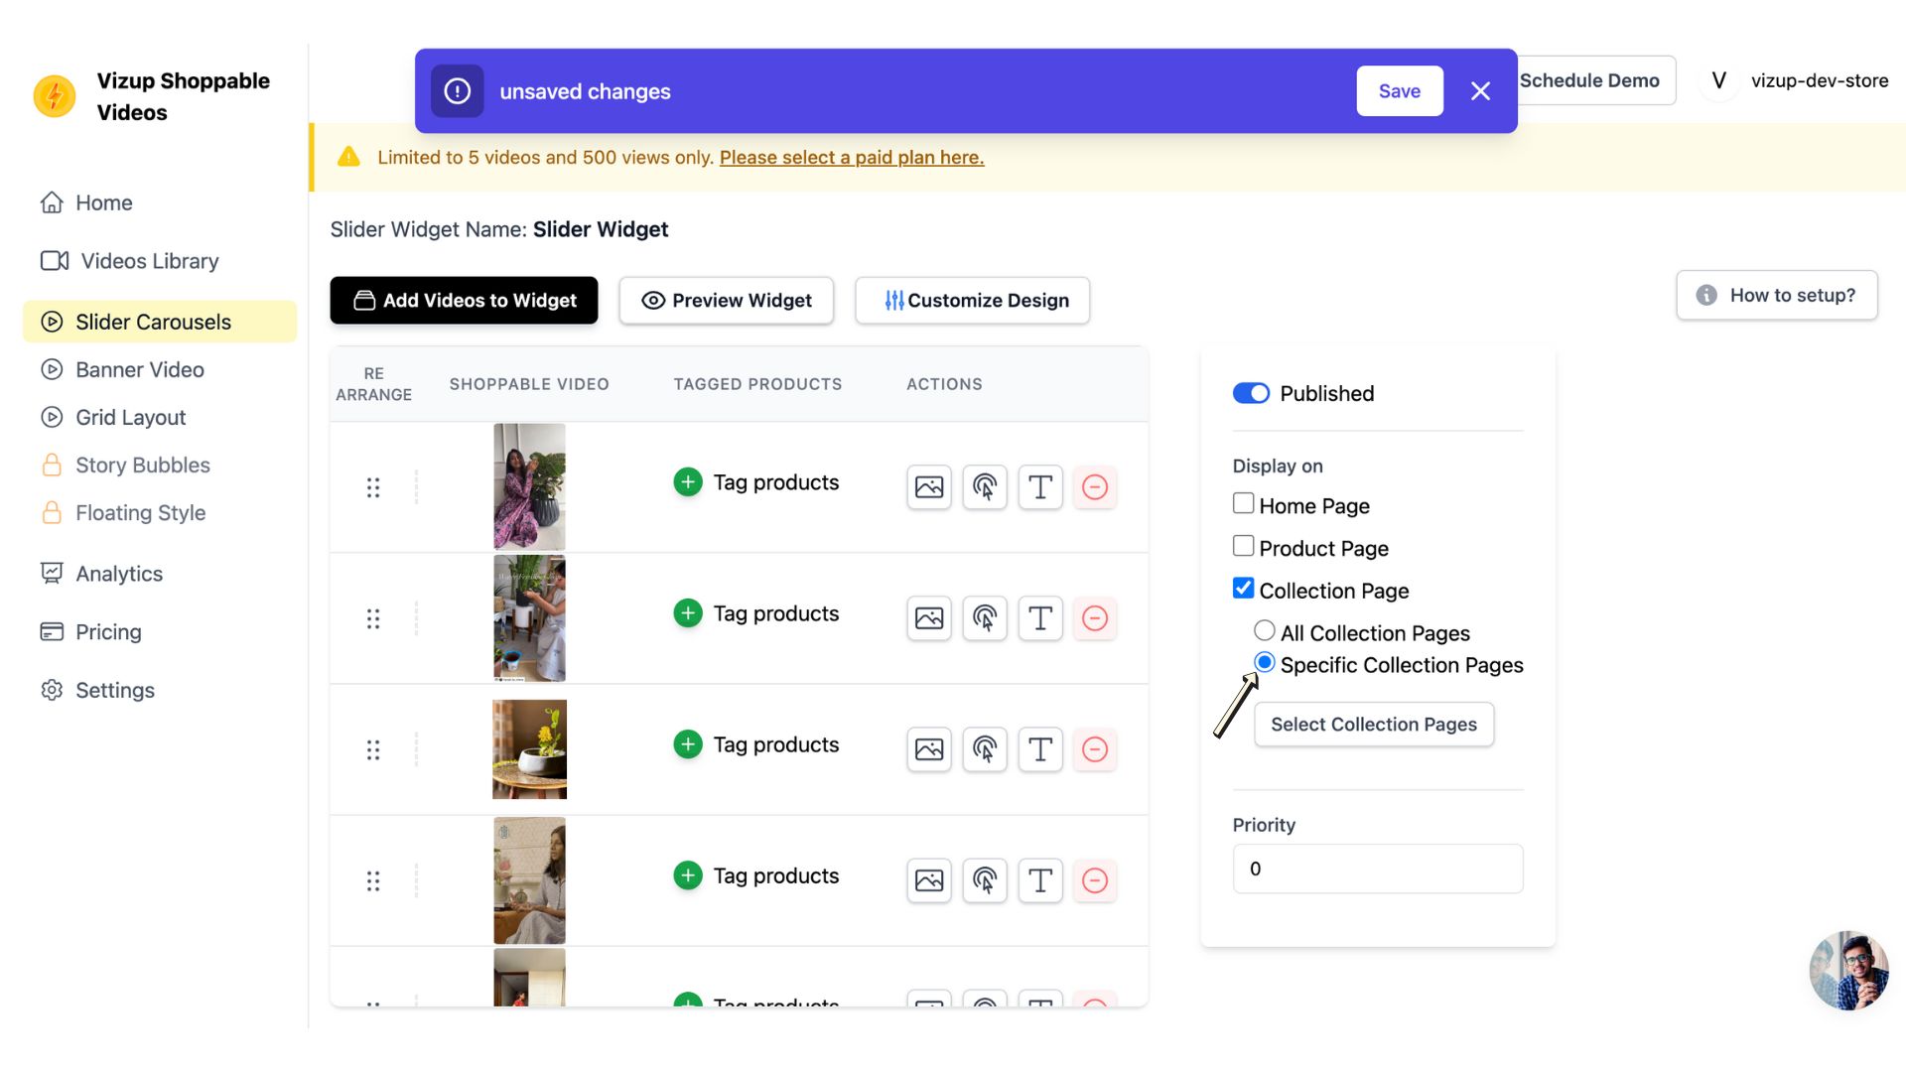The height and width of the screenshot is (1072, 1906).
Task: Click the remove button icon for fourth video
Action: 1096,879
